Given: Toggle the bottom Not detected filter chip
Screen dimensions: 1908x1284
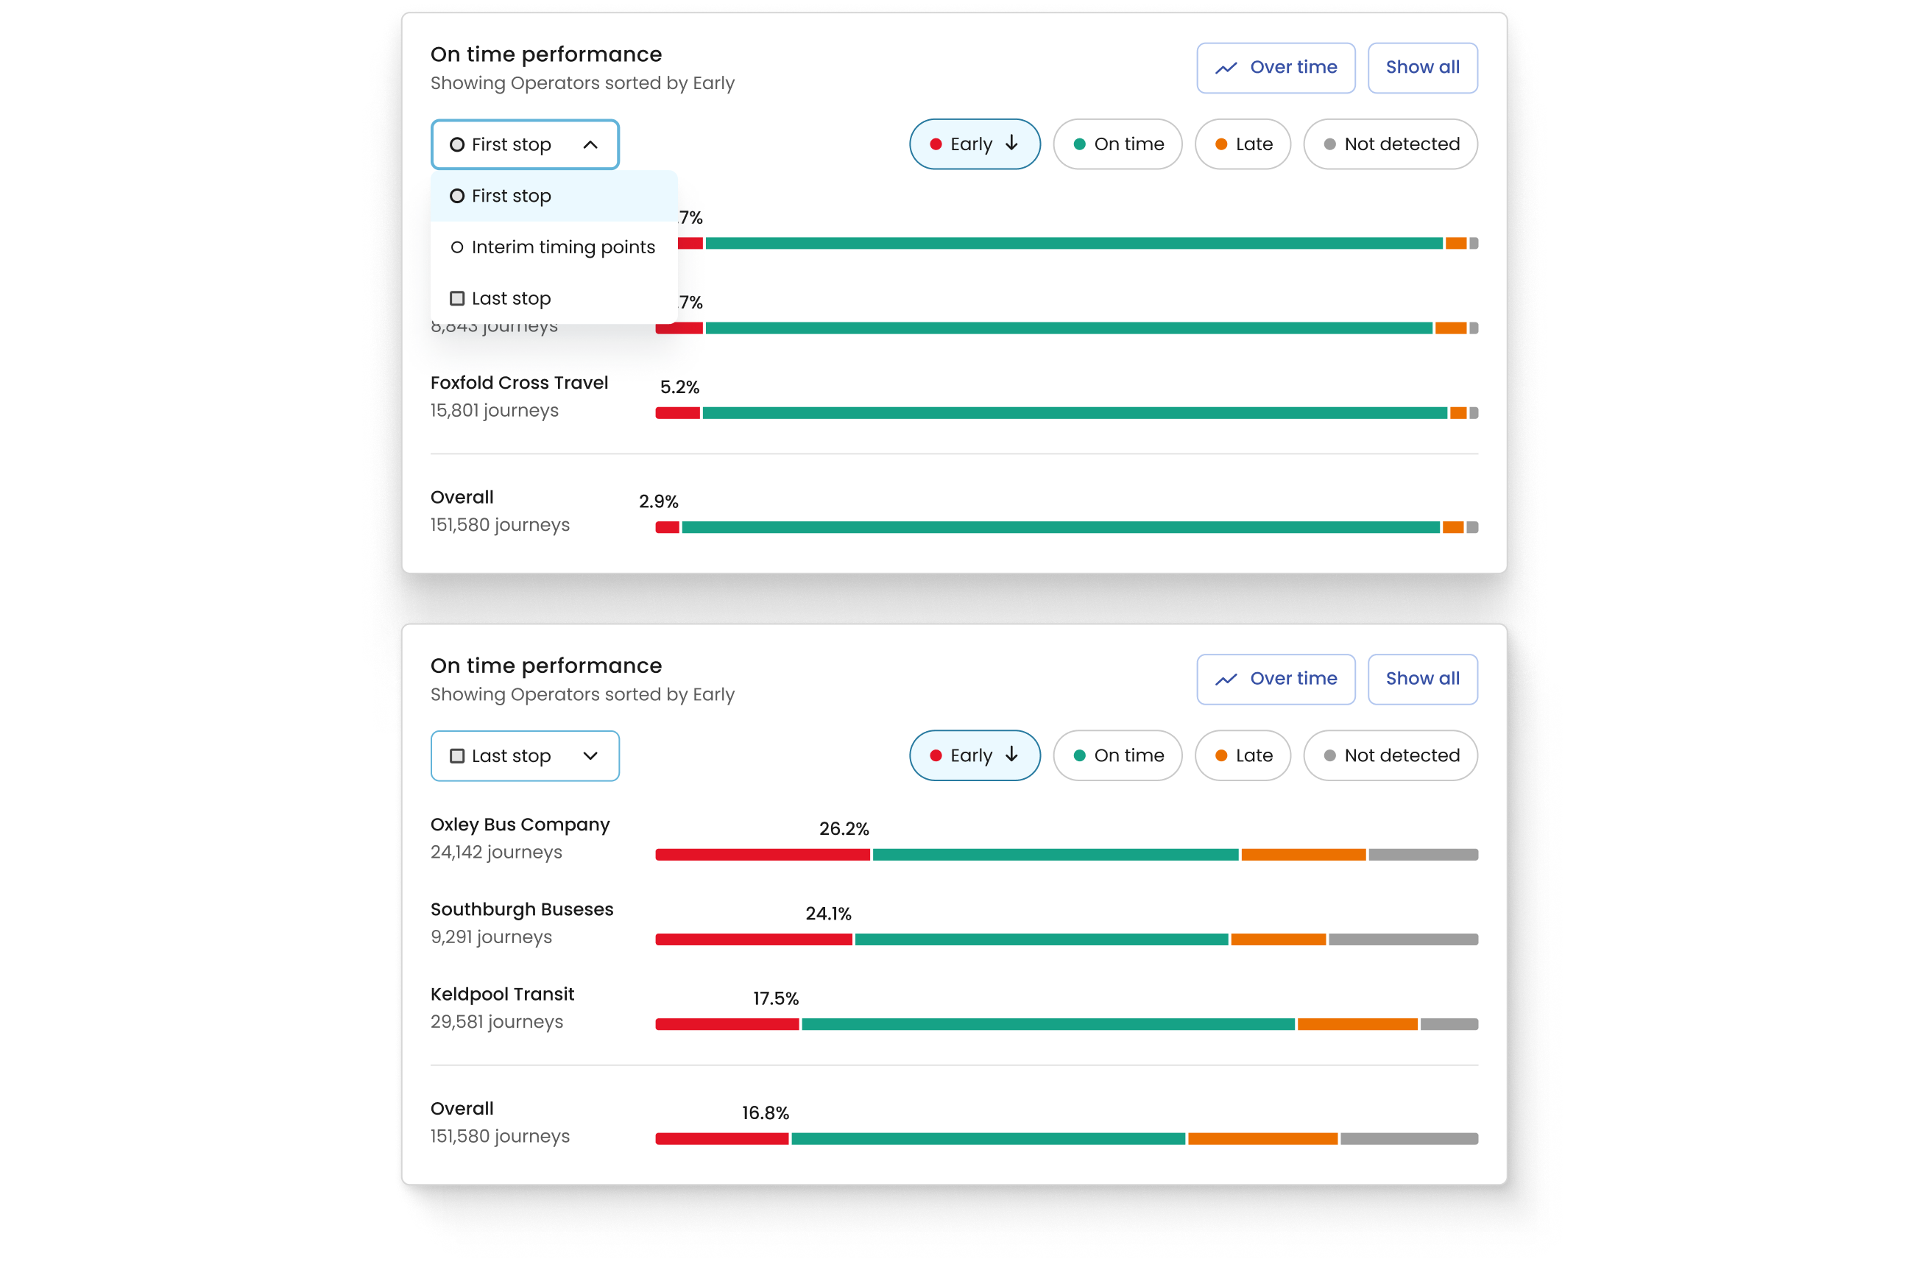Looking at the screenshot, I should [1390, 755].
